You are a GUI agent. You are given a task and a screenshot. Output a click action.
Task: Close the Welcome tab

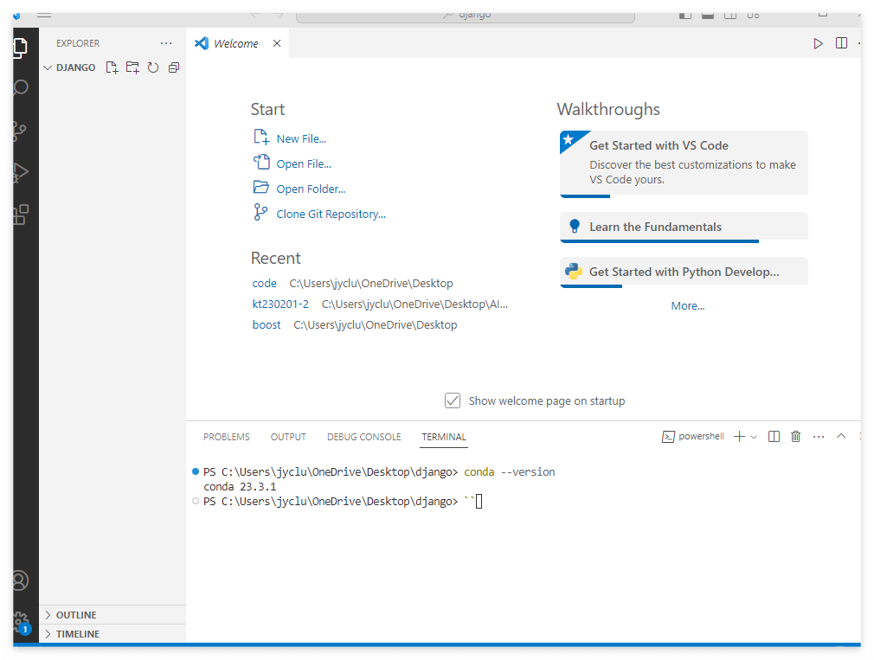[276, 43]
